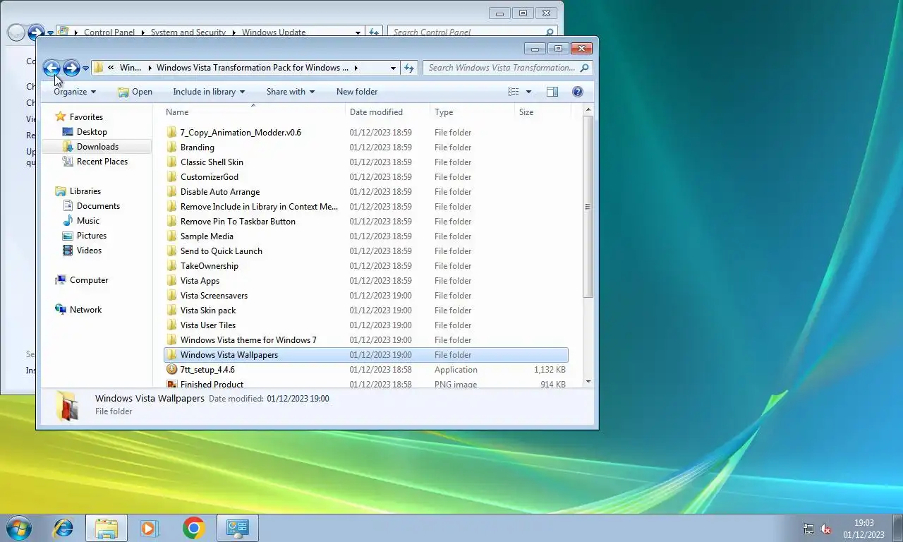This screenshot has width=903, height=542.
Task: Open the Organize menu
Action: tap(75, 92)
